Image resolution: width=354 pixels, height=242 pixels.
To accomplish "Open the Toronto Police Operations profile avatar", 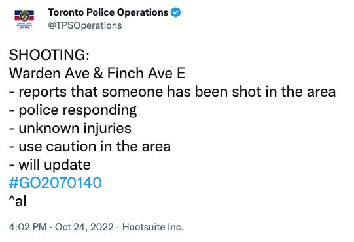I will [x=24, y=19].
